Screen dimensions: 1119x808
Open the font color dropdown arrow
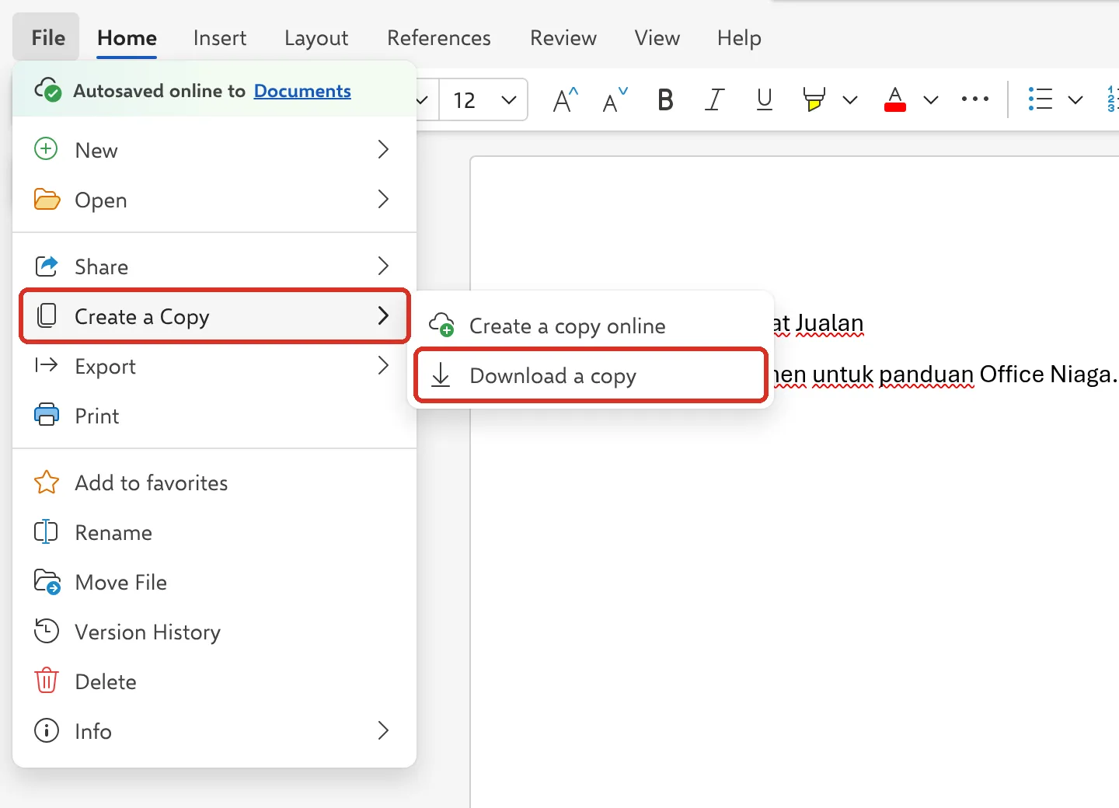pos(931,100)
